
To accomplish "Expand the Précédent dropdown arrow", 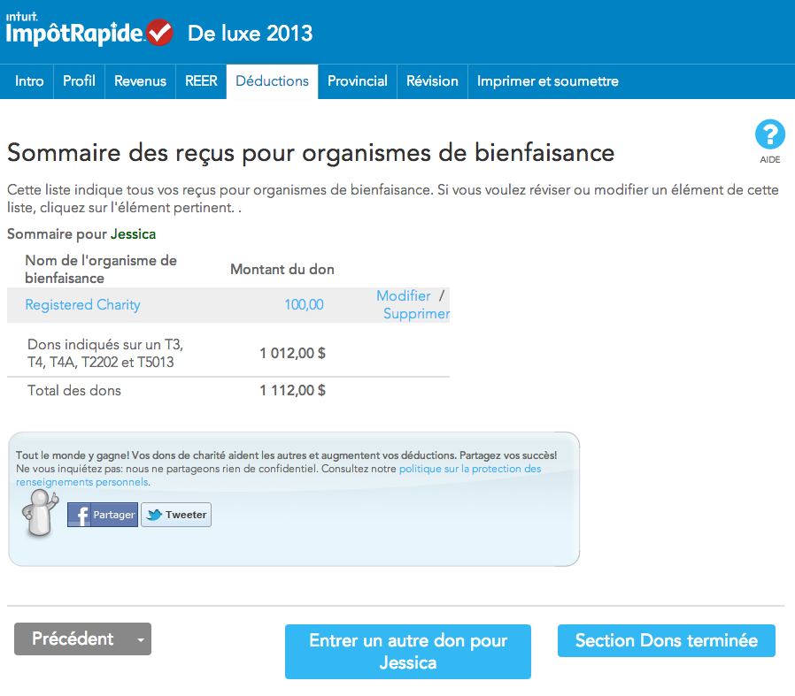I will pos(140,639).
